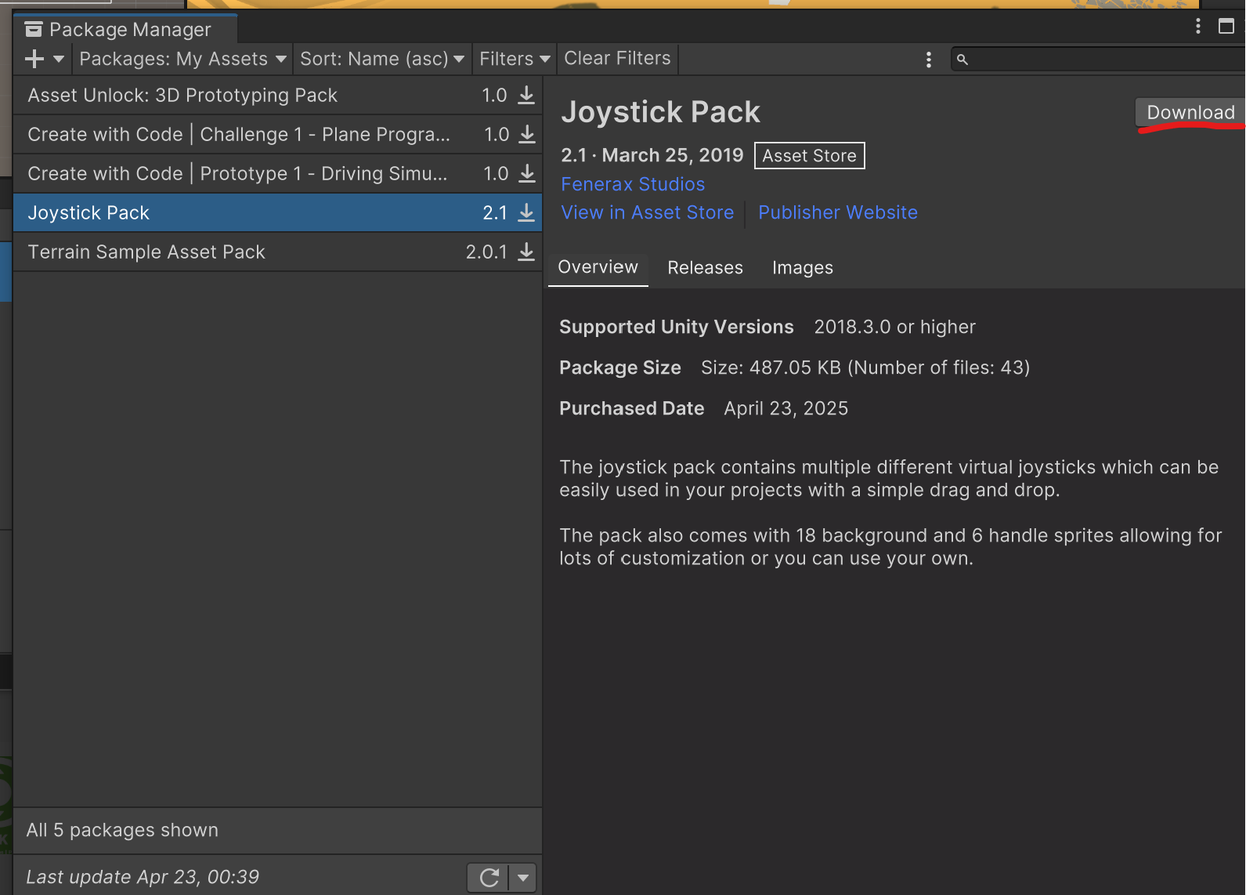Screen dimensions: 1246x895
Task: Open the refresh options dropdown arrow
Action: (x=523, y=878)
